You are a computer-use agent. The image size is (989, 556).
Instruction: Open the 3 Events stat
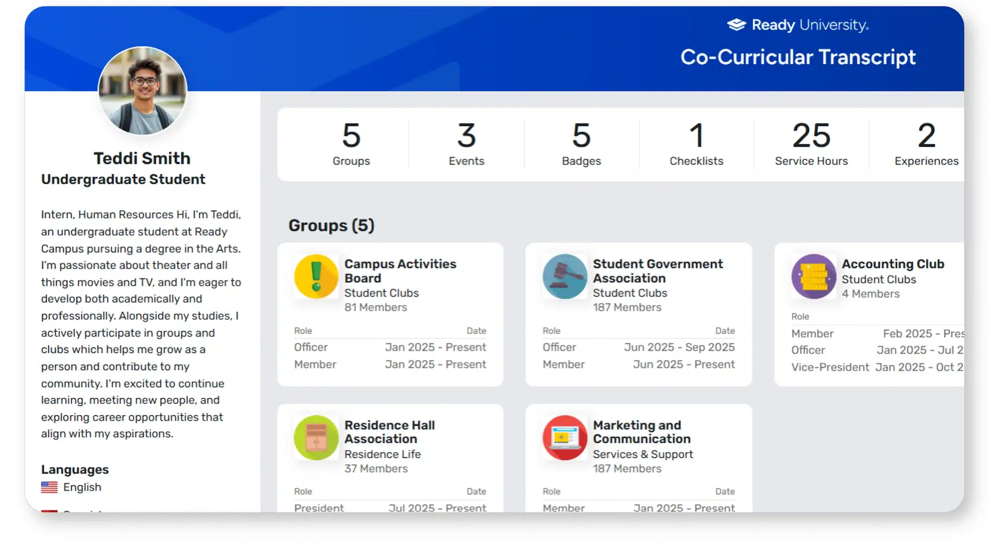467,144
